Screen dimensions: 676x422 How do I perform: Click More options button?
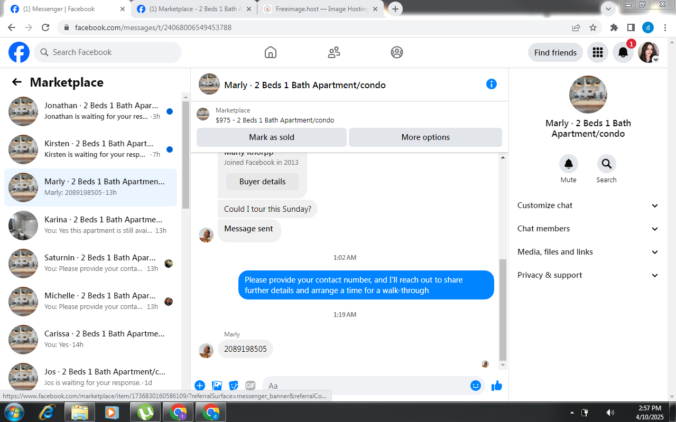[x=425, y=137]
